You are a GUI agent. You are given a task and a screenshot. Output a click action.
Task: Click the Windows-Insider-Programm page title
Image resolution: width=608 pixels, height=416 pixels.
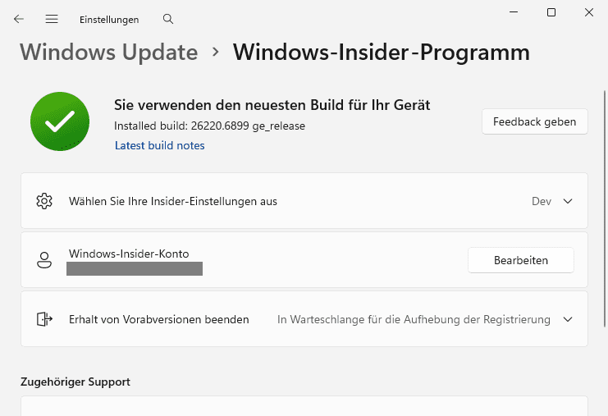(381, 53)
